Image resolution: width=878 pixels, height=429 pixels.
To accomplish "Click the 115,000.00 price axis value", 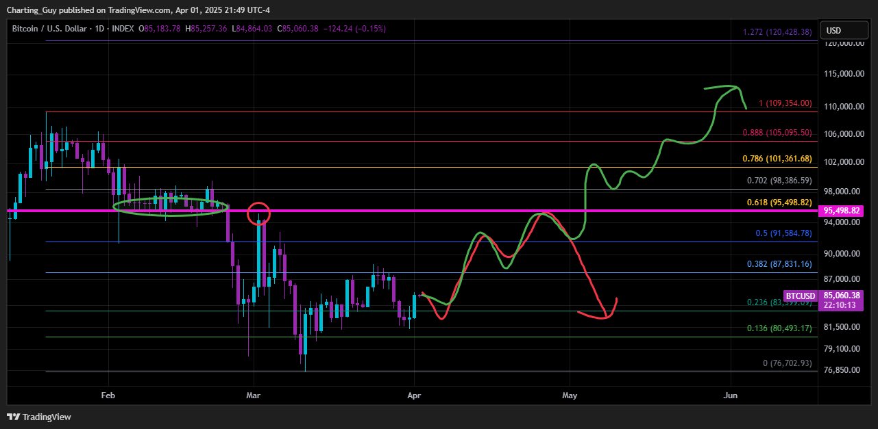I will coord(843,74).
